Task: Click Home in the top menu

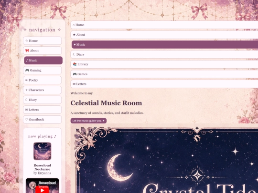Action: [164, 25]
